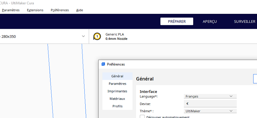
Task: Select Profils in preferences sidebar
Action: pyautogui.click(x=117, y=106)
